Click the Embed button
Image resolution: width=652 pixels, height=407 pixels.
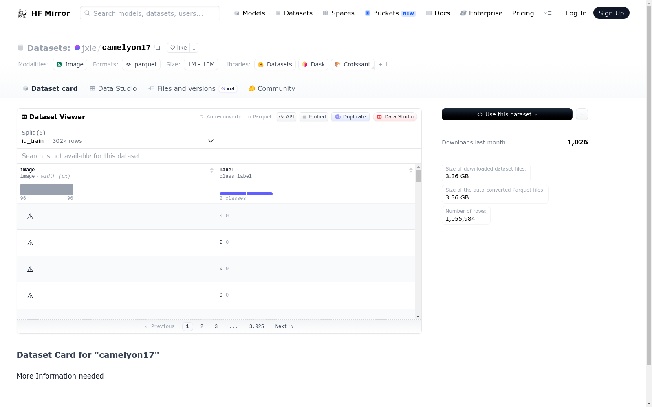click(314, 117)
